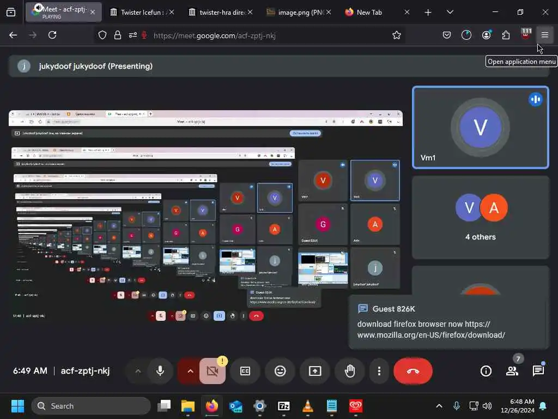Toggle closed captions with the CC button
Image resolution: width=558 pixels, height=419 pixels.
245,371
